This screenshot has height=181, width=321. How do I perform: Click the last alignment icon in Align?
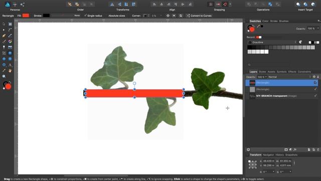pyautogui.click(x=190, y=4)
